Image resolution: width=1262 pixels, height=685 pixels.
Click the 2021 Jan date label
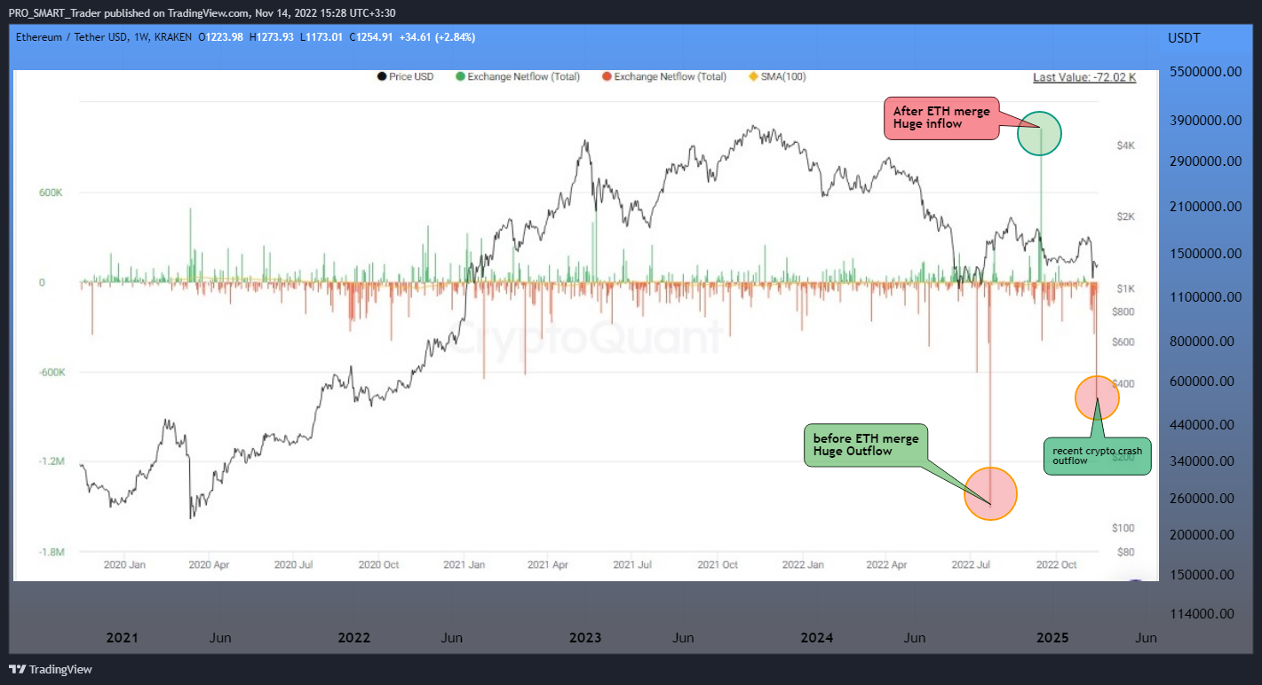(464, 564)
